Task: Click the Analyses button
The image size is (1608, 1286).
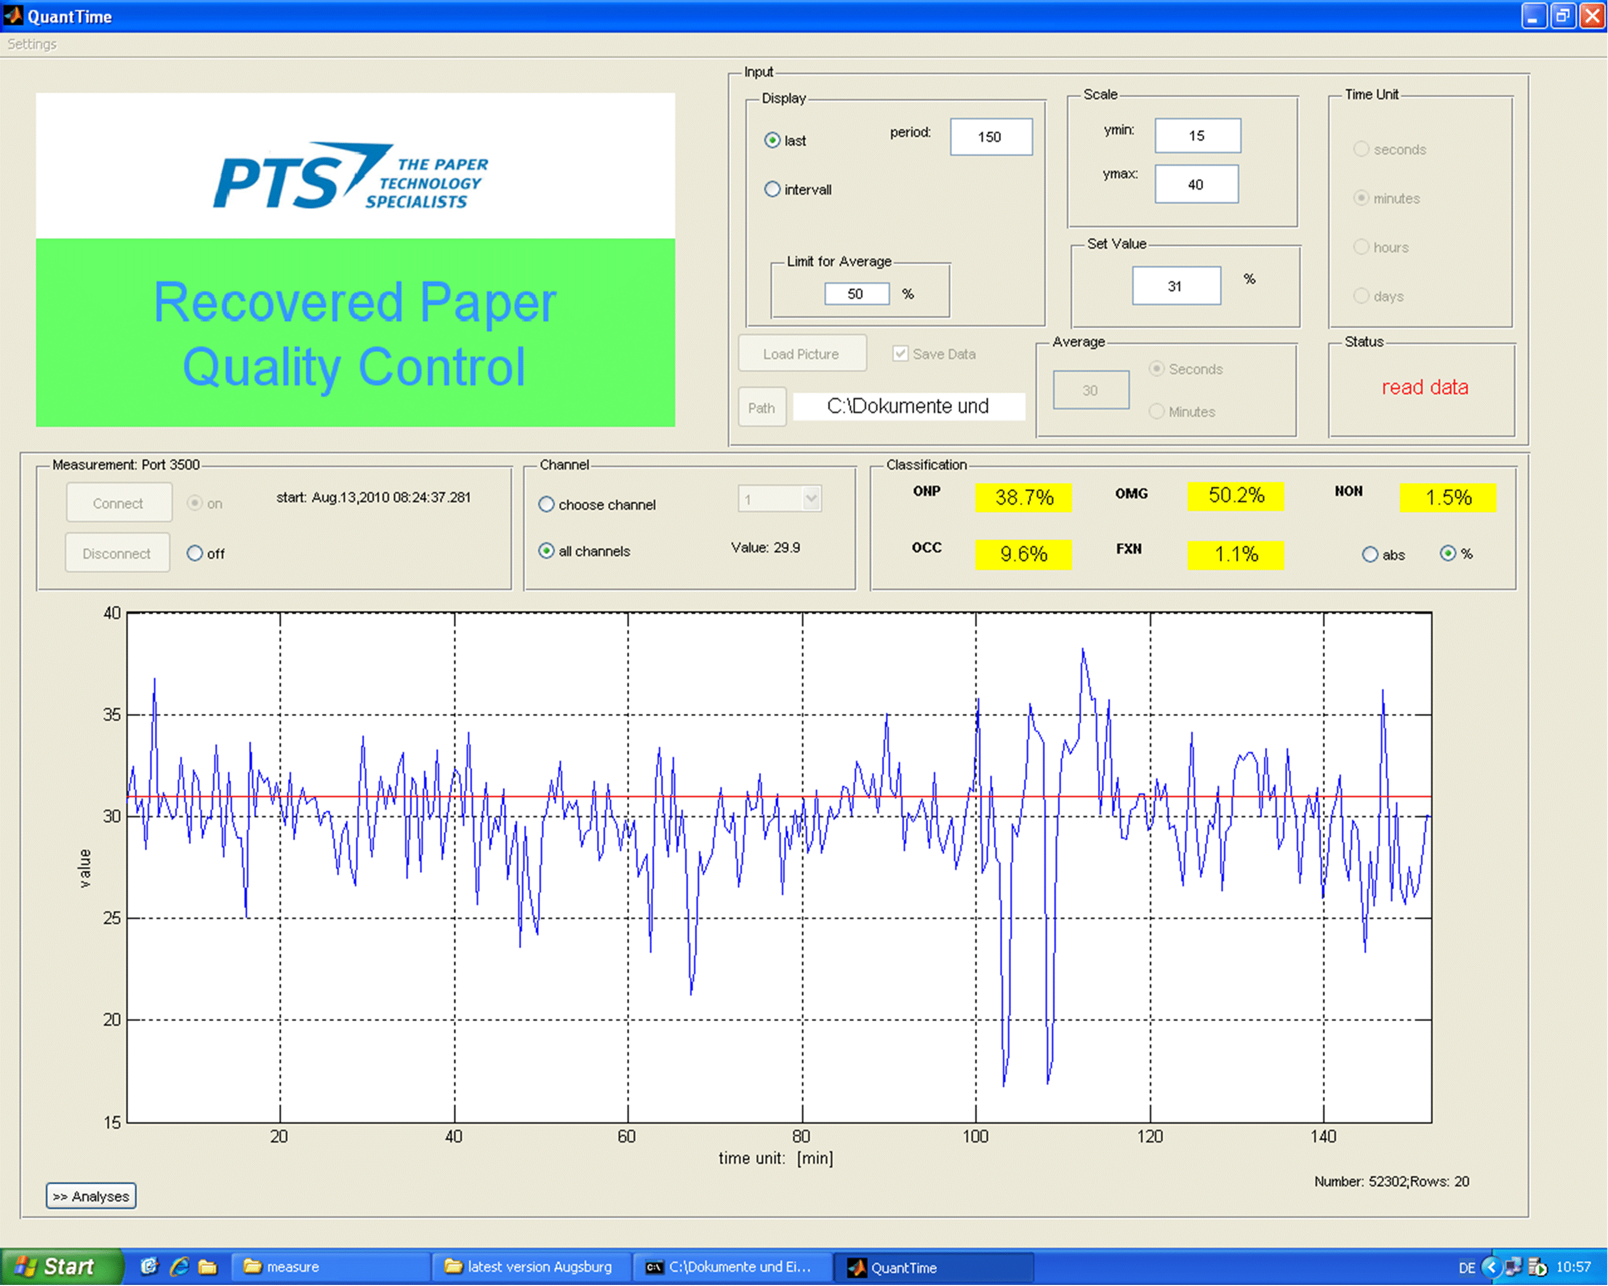Action: 91,1196
